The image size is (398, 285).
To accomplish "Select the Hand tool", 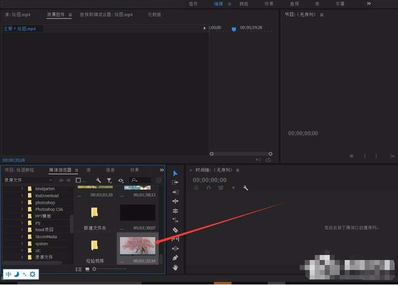I will coord(175,268).
